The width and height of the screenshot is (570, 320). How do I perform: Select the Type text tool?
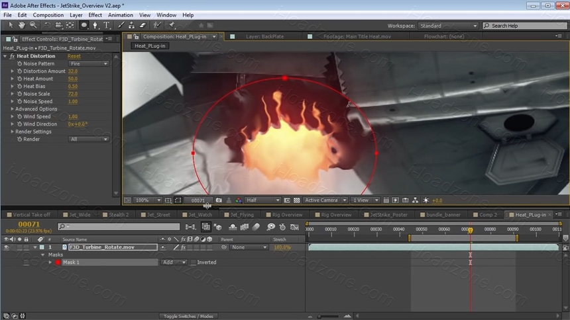coord(107,25)
